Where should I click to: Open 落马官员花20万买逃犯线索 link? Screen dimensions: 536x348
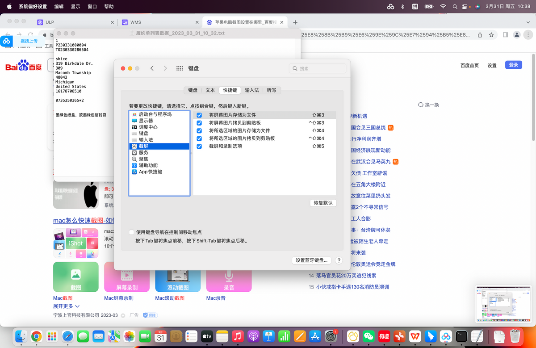346,276
